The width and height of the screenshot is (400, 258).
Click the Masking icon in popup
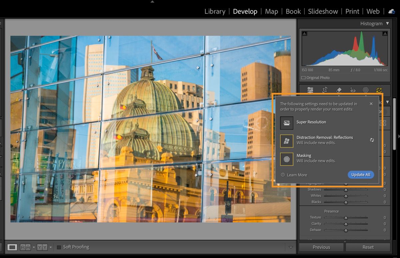(x=287, y=159)
